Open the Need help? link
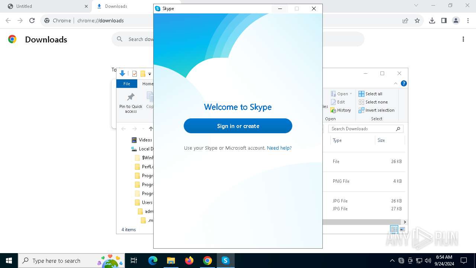Screen dimensions: 476x268 pyautogui.click(x=279, y=148)
